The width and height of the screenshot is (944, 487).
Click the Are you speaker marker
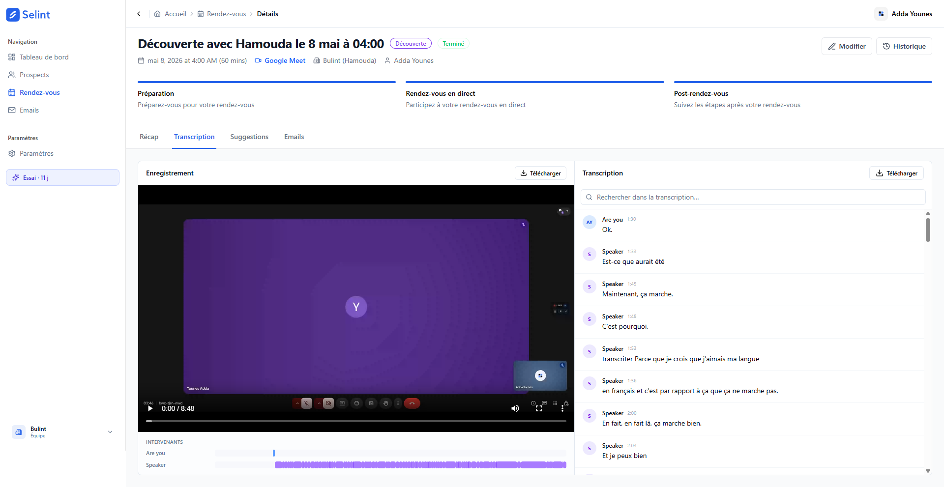274,453
